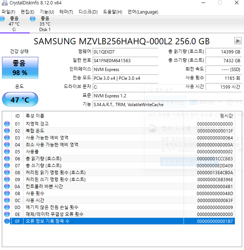This screenshot has width=244, height=250.
Task: Open the 테마(T) menu
Action: click(66, 12)
